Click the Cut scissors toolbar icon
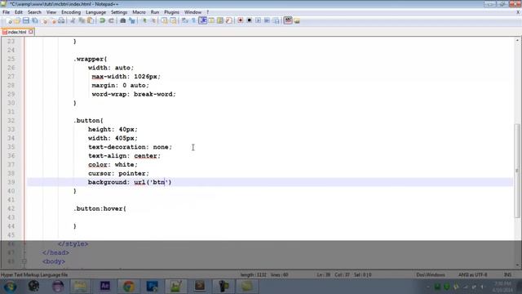 pos(73,20)
